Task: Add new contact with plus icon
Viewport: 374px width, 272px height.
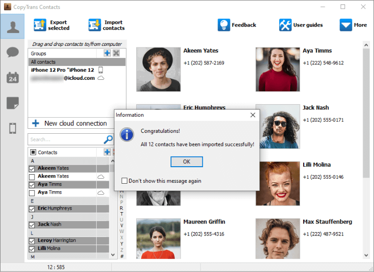Action: (x=107, y=152)
